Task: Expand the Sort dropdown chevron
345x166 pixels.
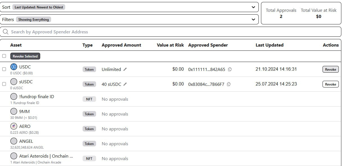Action: tap(253, 7)
